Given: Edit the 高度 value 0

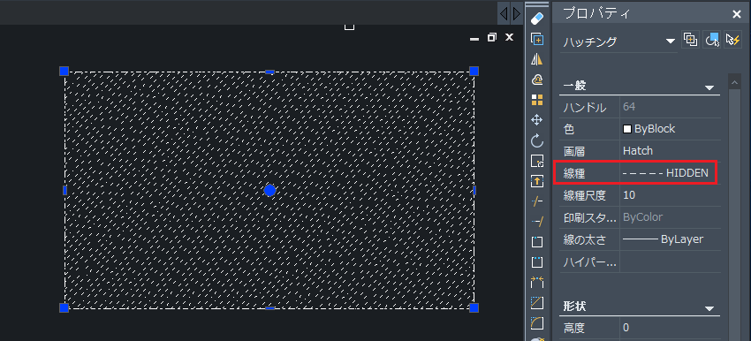Looking at the screenshot, I should 670,328.
